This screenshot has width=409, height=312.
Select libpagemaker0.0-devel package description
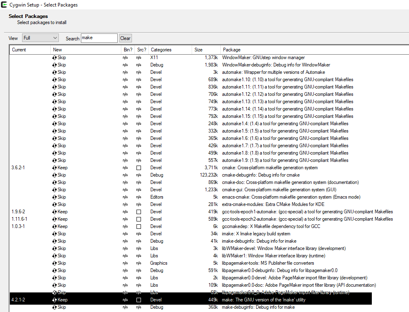295,278
